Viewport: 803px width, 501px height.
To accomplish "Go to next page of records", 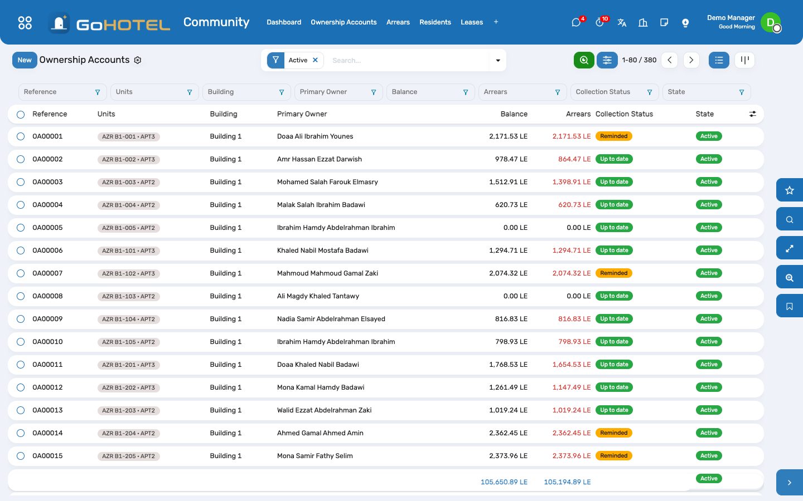I will coord(691,60).
